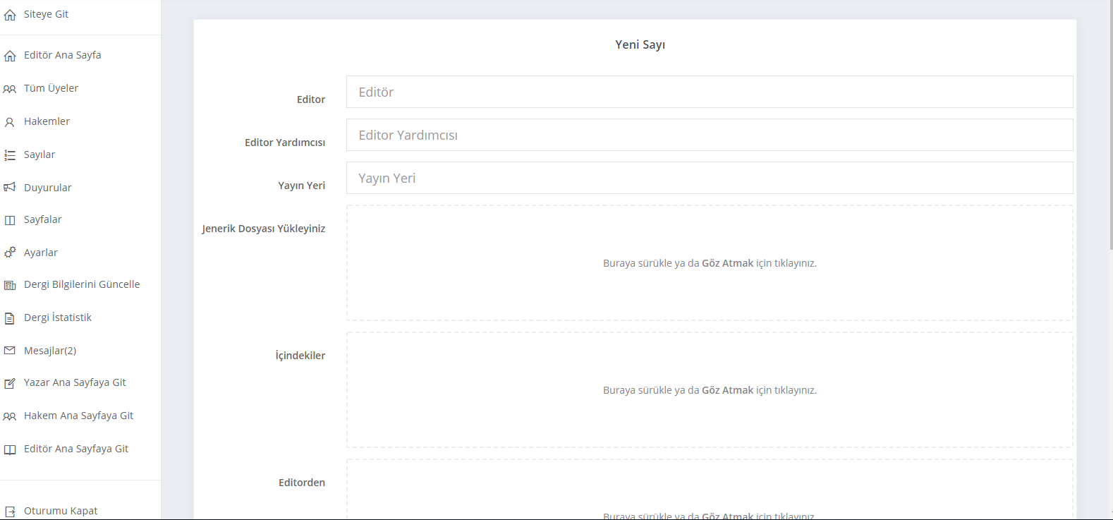The width and height of the screenshot is (1113, 520).
Task: Open Dergi Bilgilerini Güncelle in sidebar
Action: tap(81, 284)
